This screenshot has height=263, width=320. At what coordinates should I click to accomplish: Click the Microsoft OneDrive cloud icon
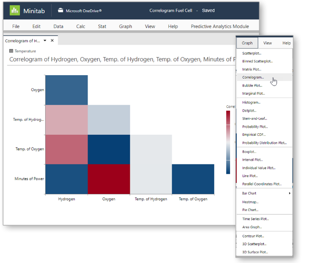61,10
